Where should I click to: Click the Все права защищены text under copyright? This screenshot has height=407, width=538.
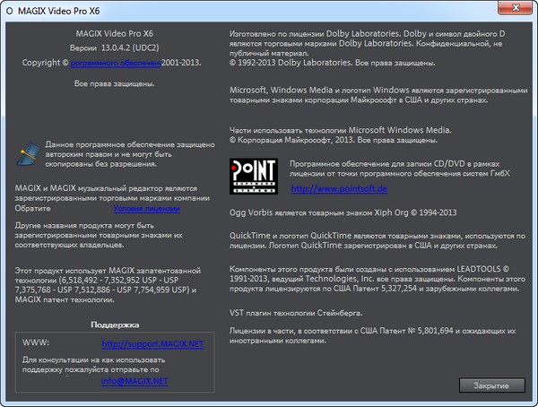(x=114, y=83)
